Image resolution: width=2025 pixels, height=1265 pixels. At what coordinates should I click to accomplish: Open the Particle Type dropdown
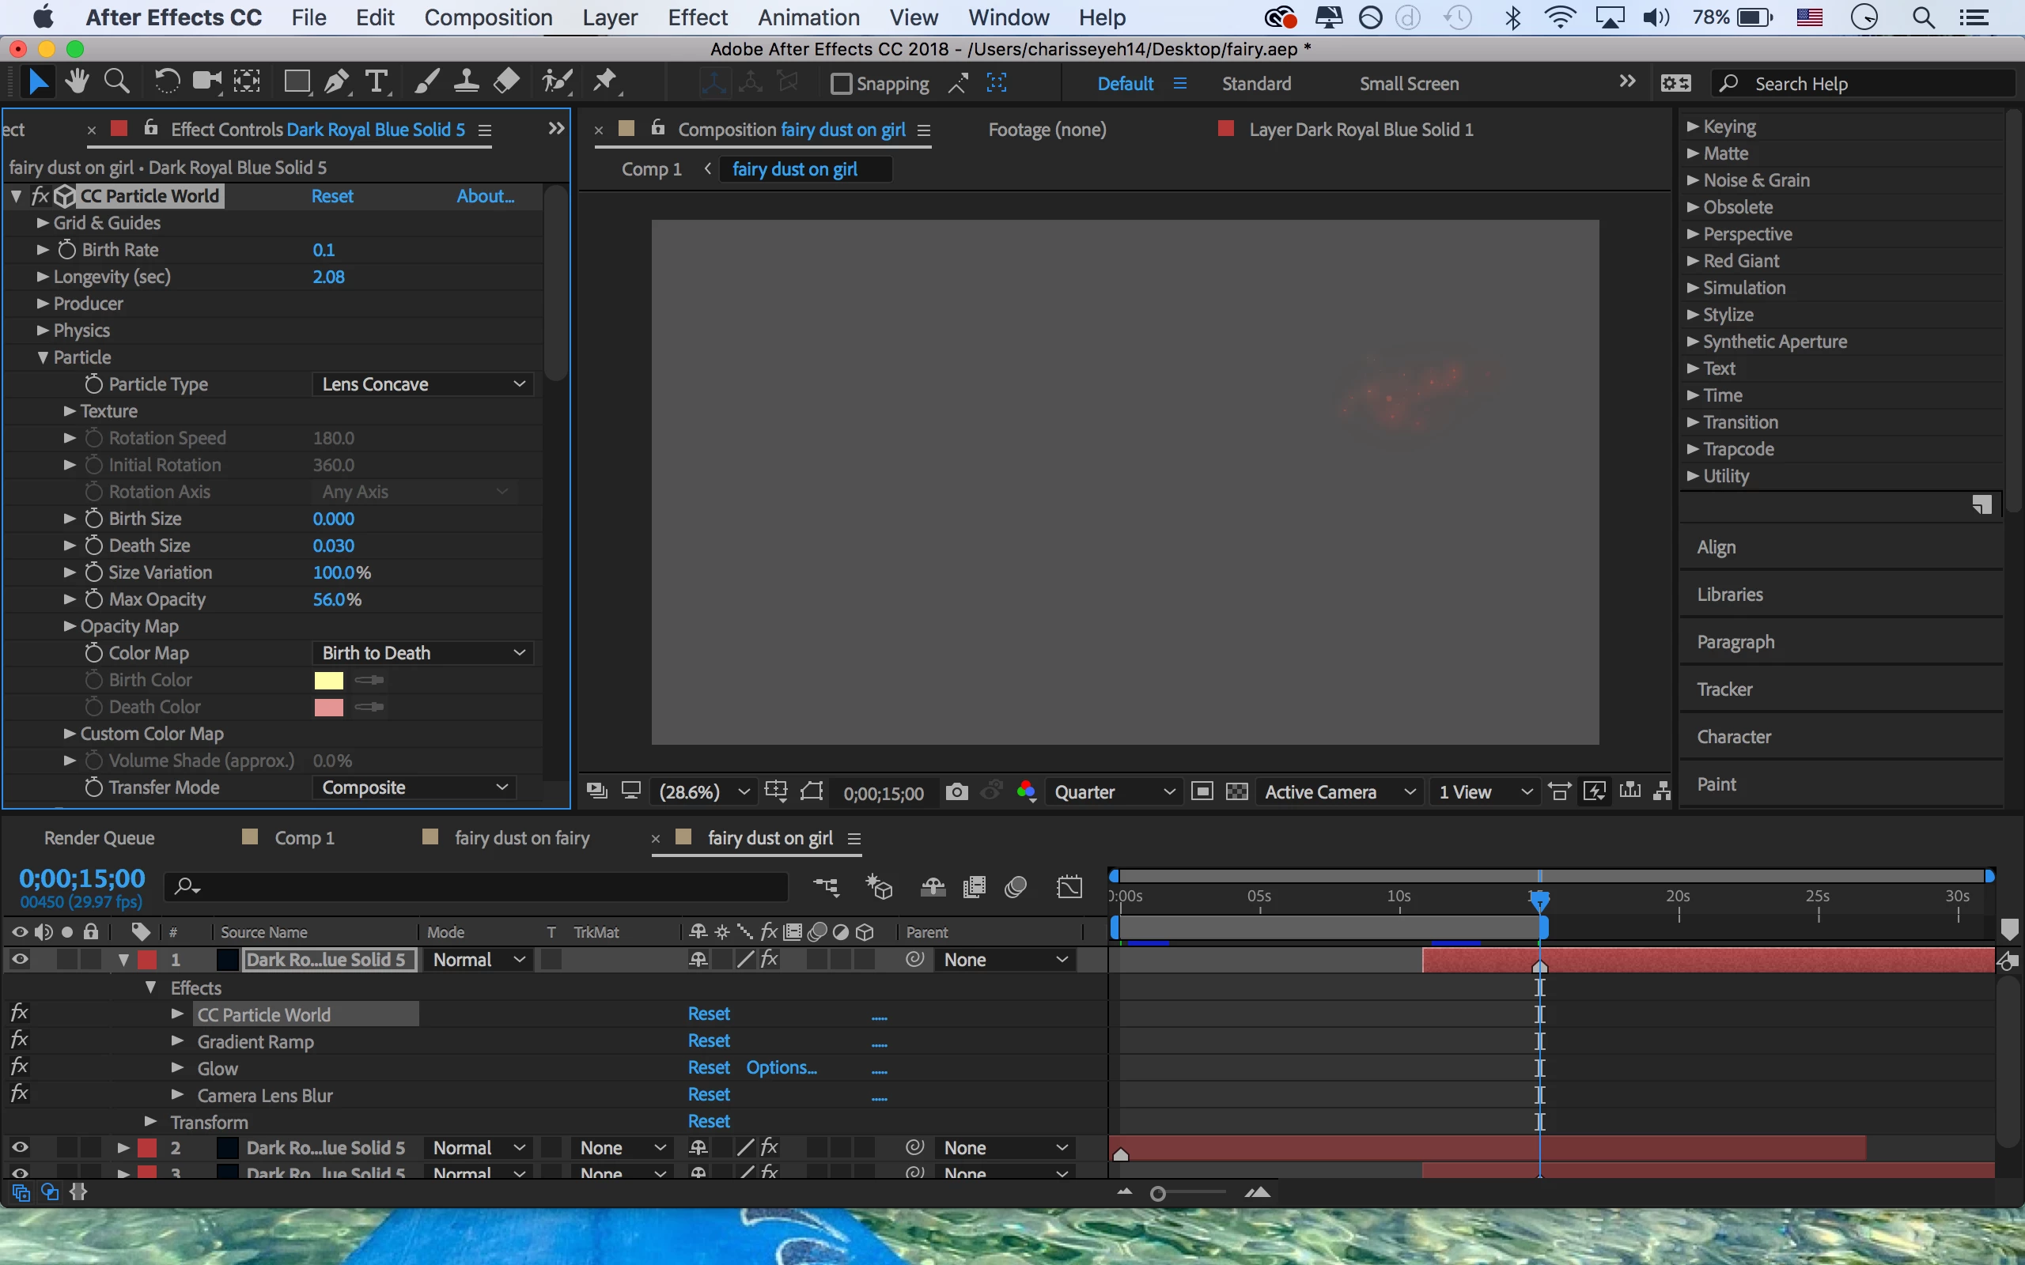[422, 384]
